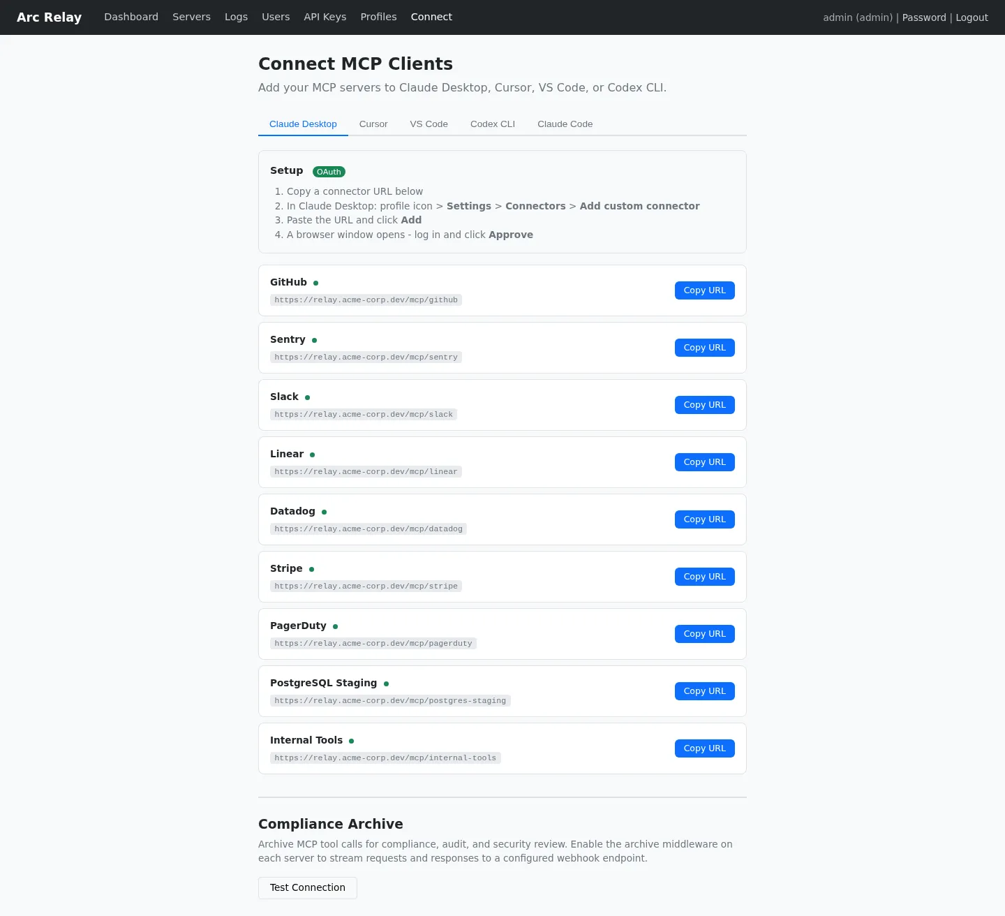Switch to the Codex CLI tab
Viewport: 1005px width, 916px height.
(x=493, y=124)
